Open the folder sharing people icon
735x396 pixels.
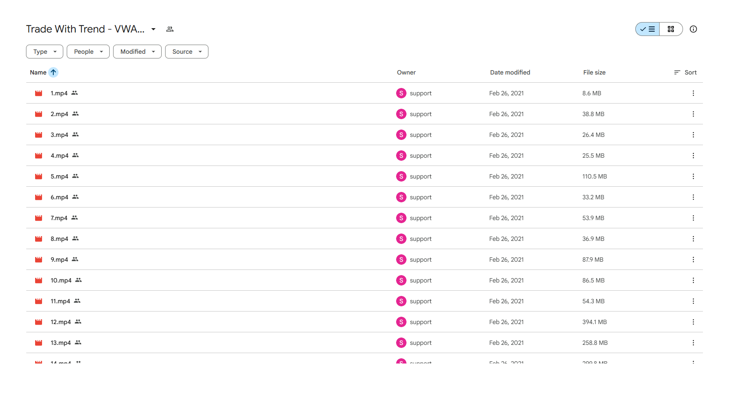tap(170, 29)
